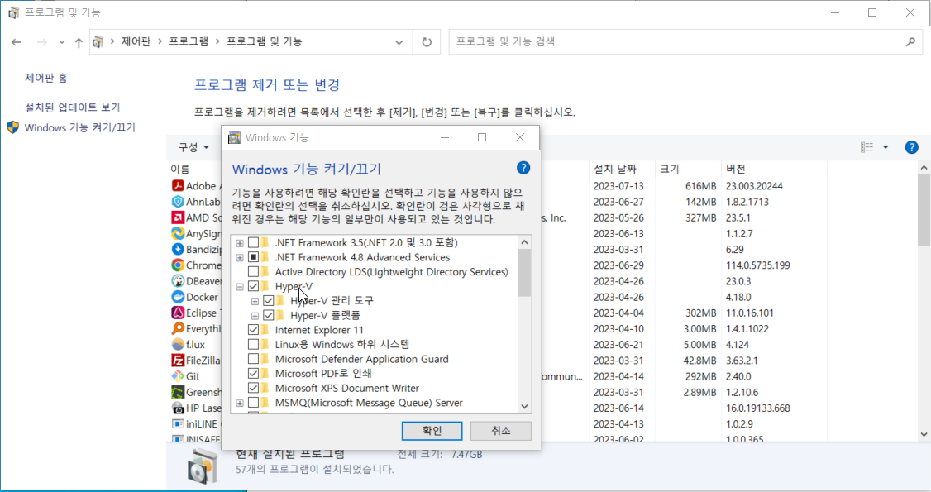
Task: Enable Linux용 Windows 하위 시스템 checkbox
Action: (254, 344)
